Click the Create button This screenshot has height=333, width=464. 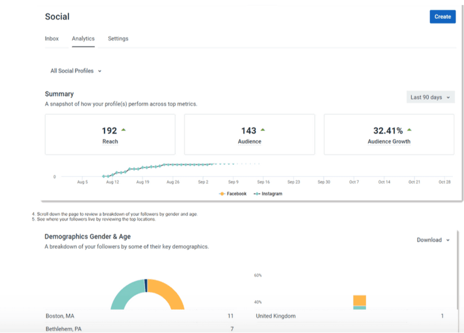442,16
